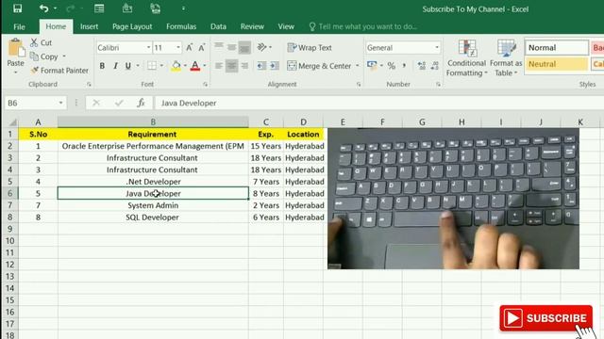Click Wrap Text button
The image size is (604, 339).
pyautogui.click(x=310, y=48)
